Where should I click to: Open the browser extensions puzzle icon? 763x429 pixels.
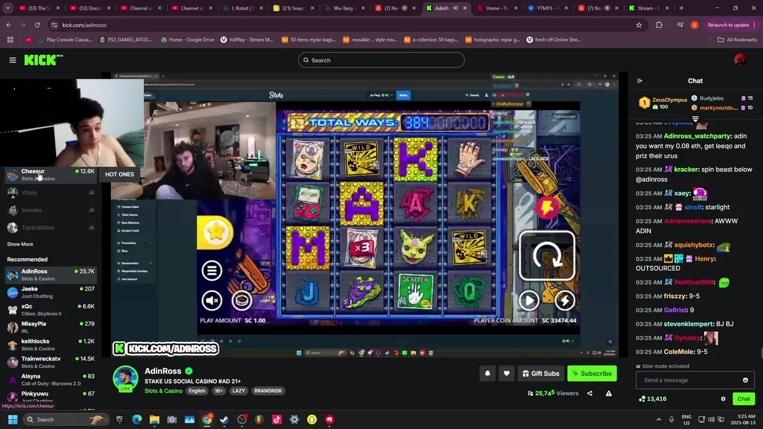pyautogui.click(x=659, y=25)
